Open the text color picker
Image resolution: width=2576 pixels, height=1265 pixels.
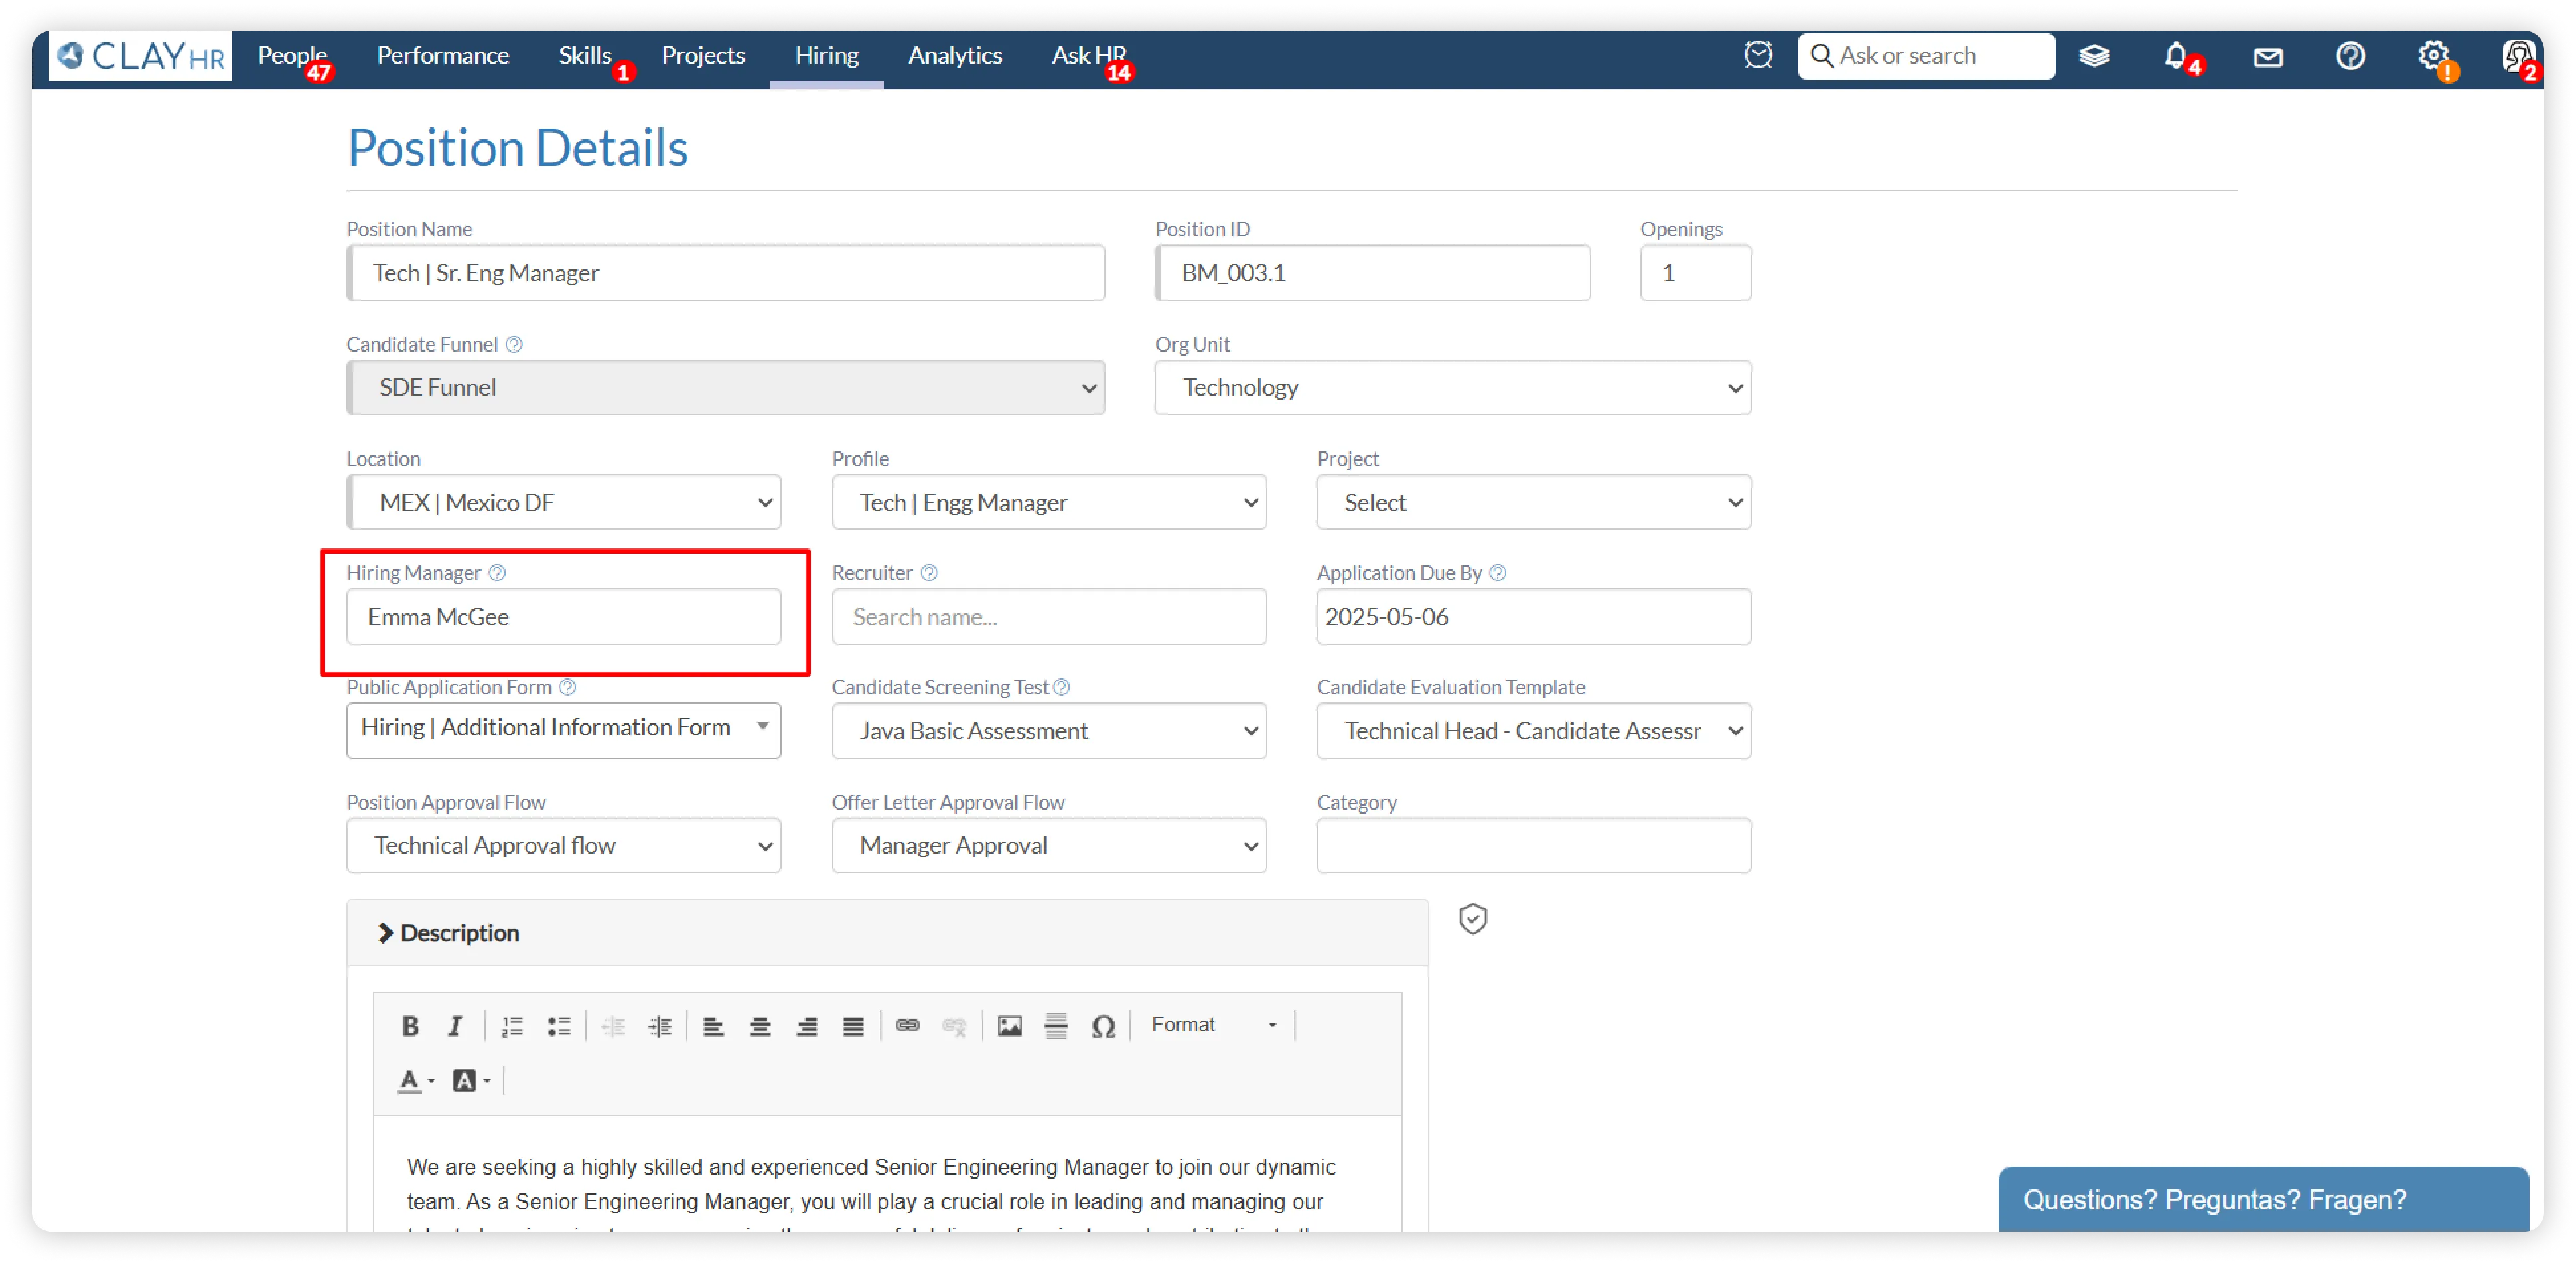(415, 1081)
